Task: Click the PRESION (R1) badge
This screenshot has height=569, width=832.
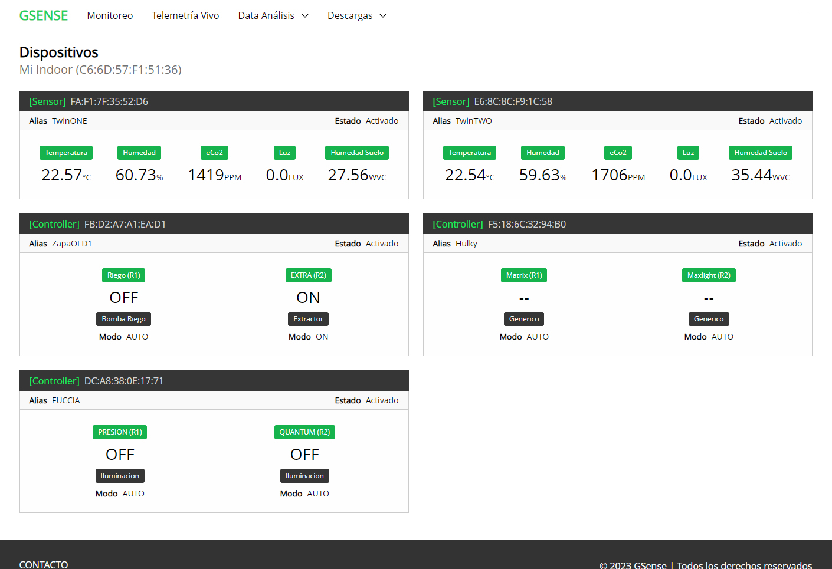Action: pyautogui.click(x=120, y=432)
